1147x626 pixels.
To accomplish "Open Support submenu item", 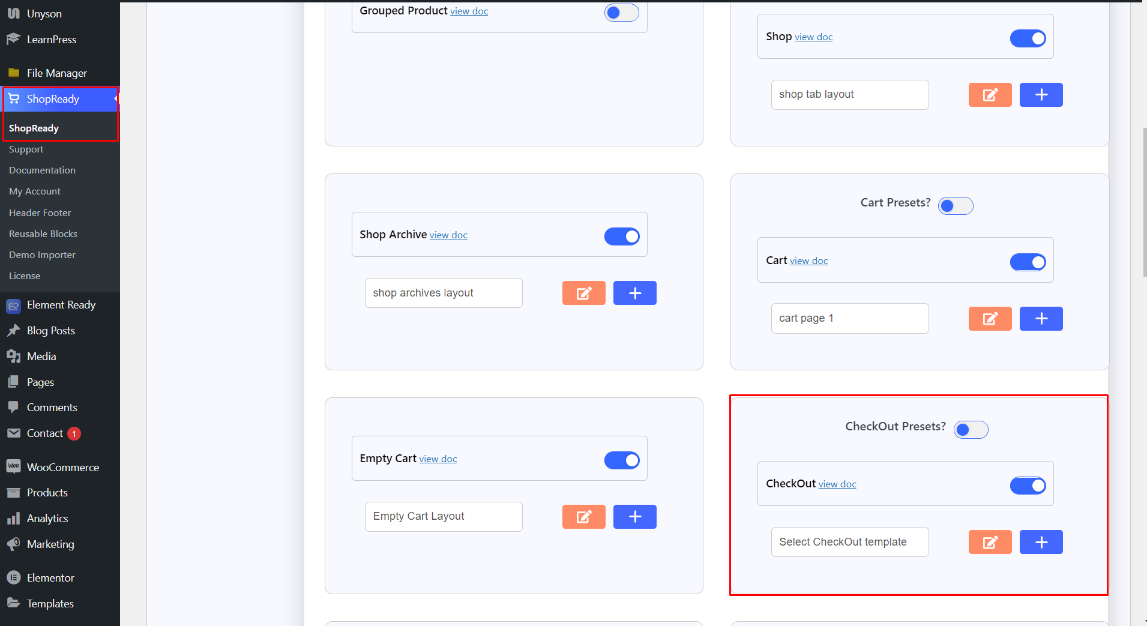I will (26, 149).
